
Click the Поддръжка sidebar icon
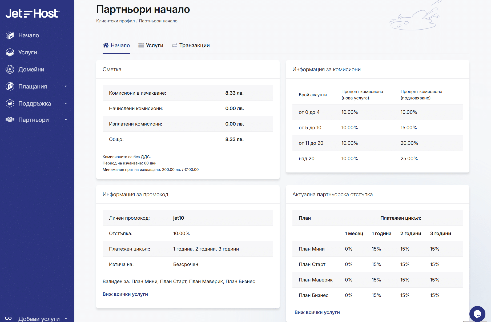(x=10, y=103)
